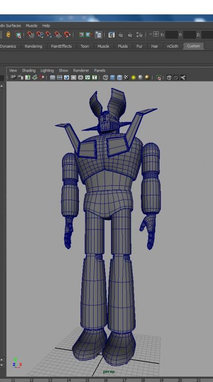Click the camera bookmarks icon

(x=28, y=77)
